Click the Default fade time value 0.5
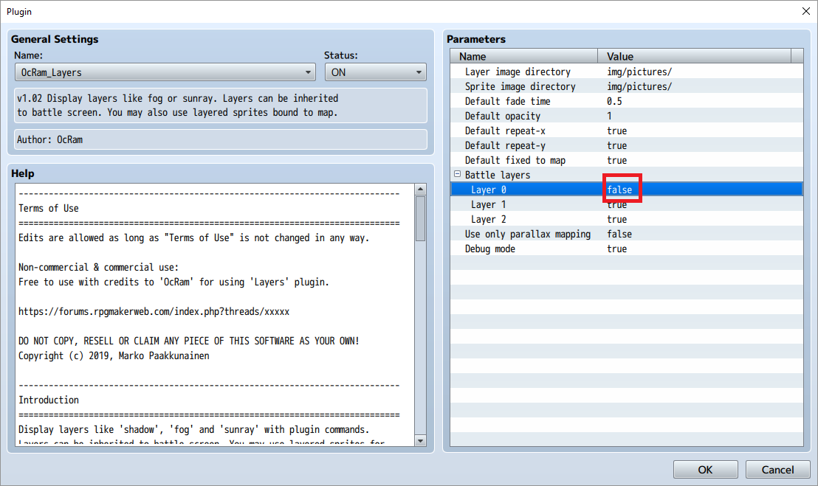This screenshot has height=486, width=818. click(x=614, y=101)
